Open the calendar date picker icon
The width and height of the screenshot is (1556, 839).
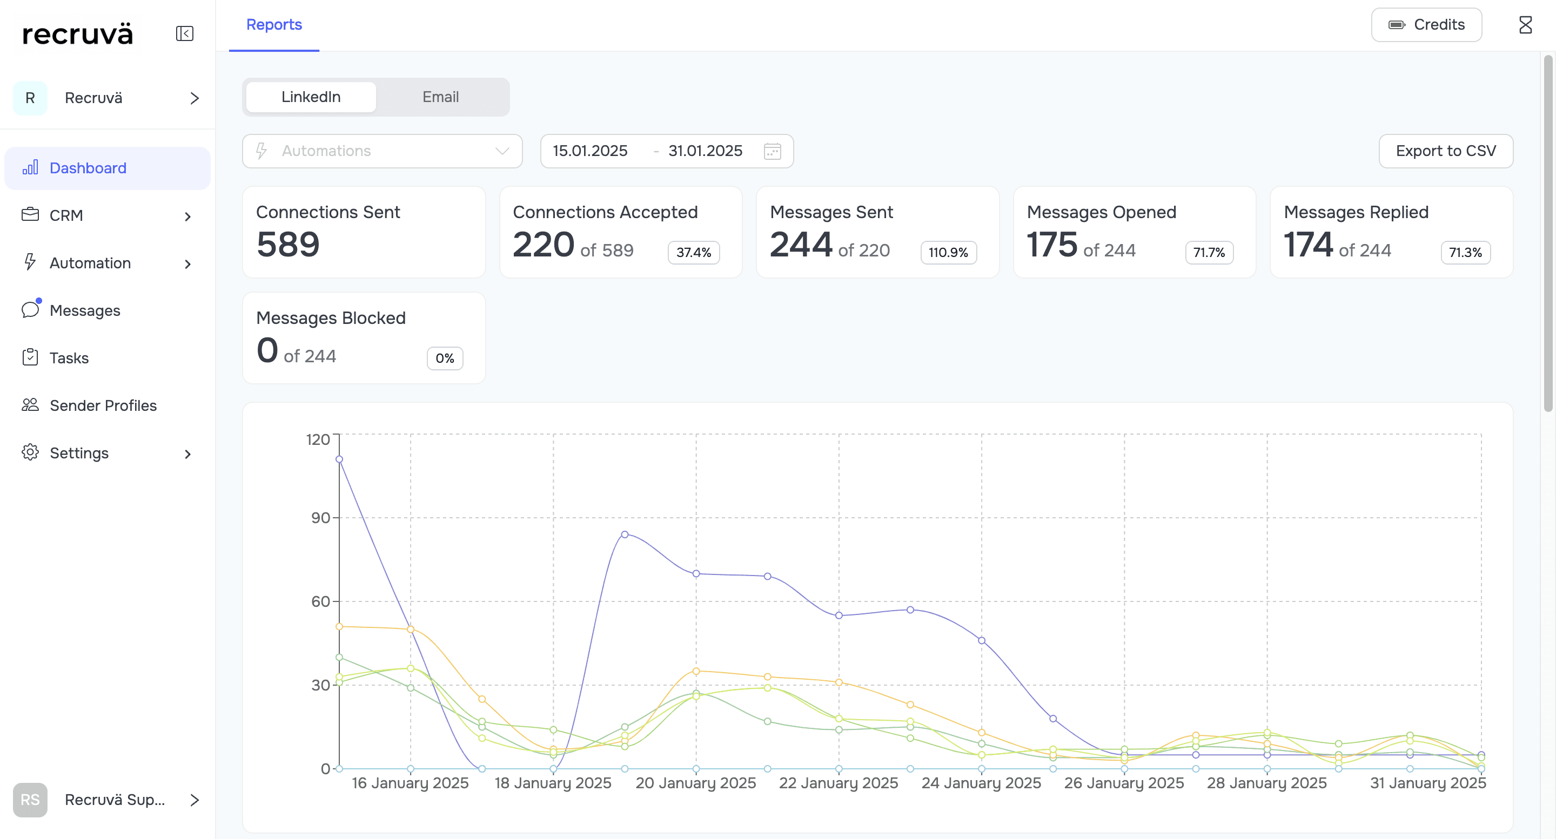point(773,151)
